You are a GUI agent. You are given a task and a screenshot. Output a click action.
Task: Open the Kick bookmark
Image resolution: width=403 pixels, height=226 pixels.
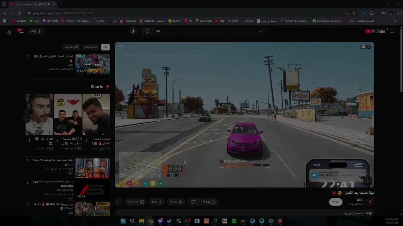[34, 21]
